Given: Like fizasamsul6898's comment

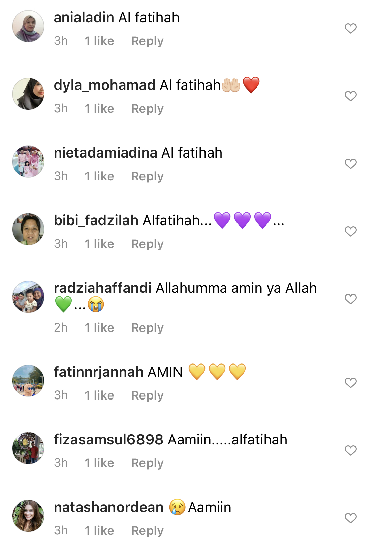Looking at the screenshot, I should (x=350, y=450).
